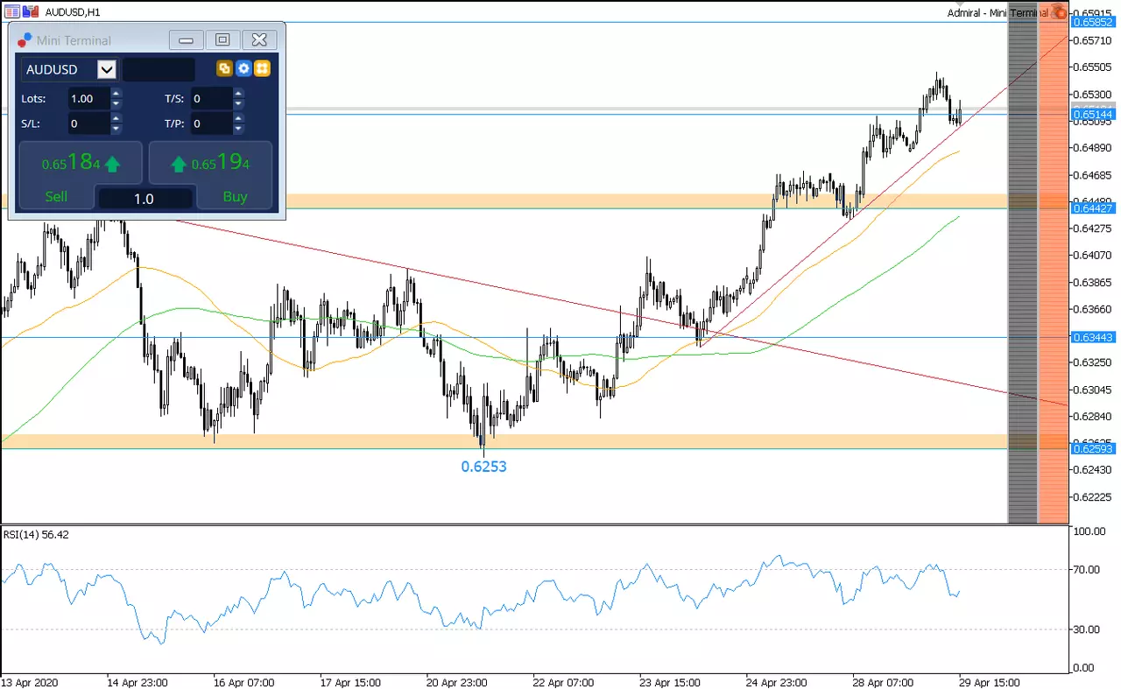Click the 14 Apr 23:00 time label
The height and width of the screenshot is (689, 1121).
[x=137, y=682]
